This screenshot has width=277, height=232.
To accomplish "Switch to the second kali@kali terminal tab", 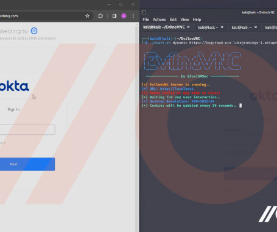I will [x=208, y=27].
